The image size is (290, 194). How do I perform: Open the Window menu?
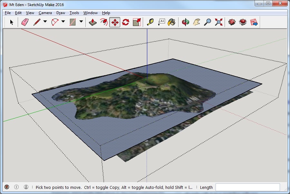90,13
